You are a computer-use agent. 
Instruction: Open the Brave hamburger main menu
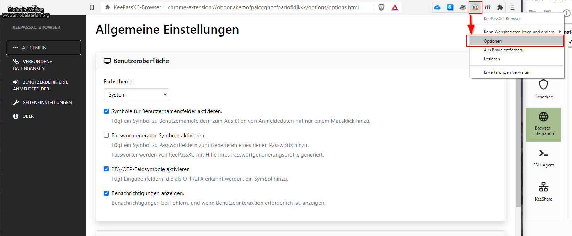[512, 7]
